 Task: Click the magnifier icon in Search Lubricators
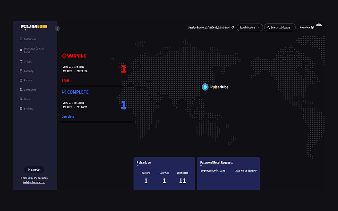[269, 27]
